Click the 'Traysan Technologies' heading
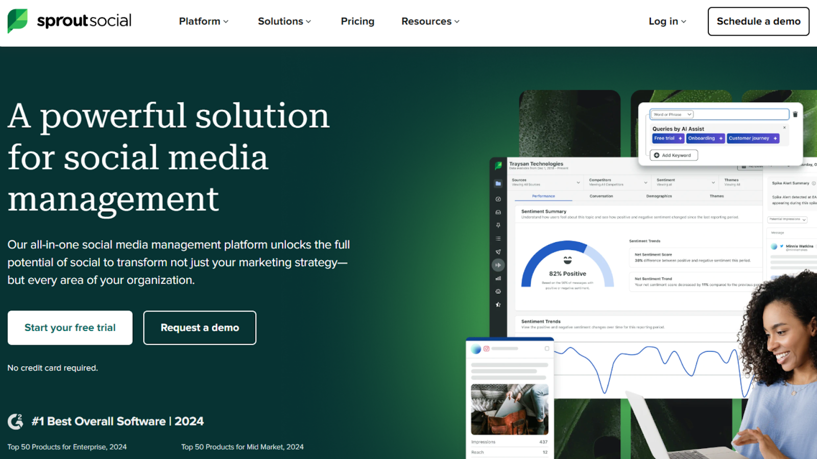This screenshot has height=459, width=817. 536,164
